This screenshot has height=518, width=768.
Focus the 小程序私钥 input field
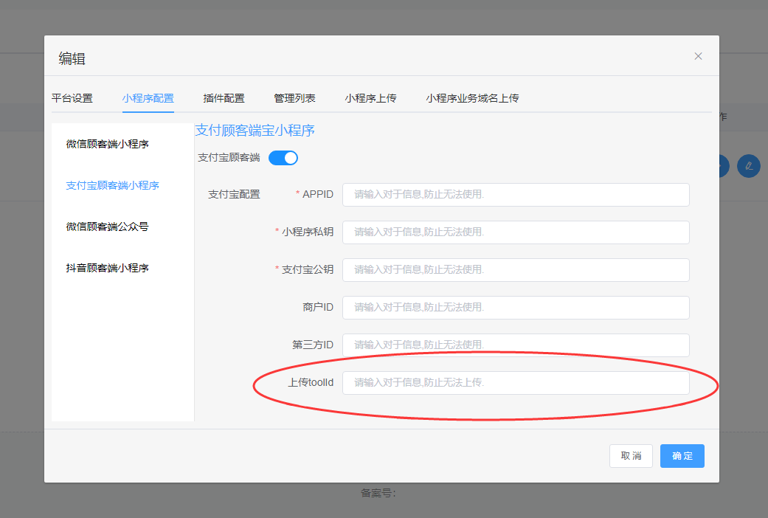[x=516, y=232]
